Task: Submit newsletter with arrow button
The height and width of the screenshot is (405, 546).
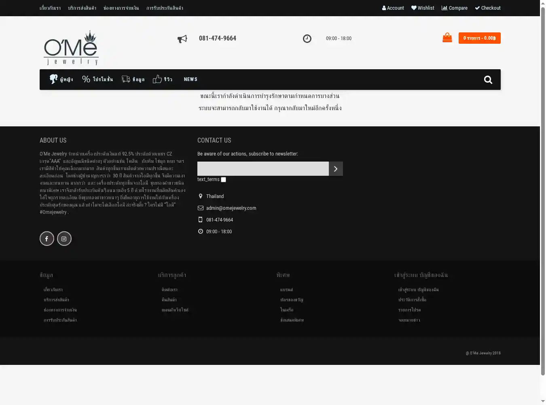Action: (336, 169)
